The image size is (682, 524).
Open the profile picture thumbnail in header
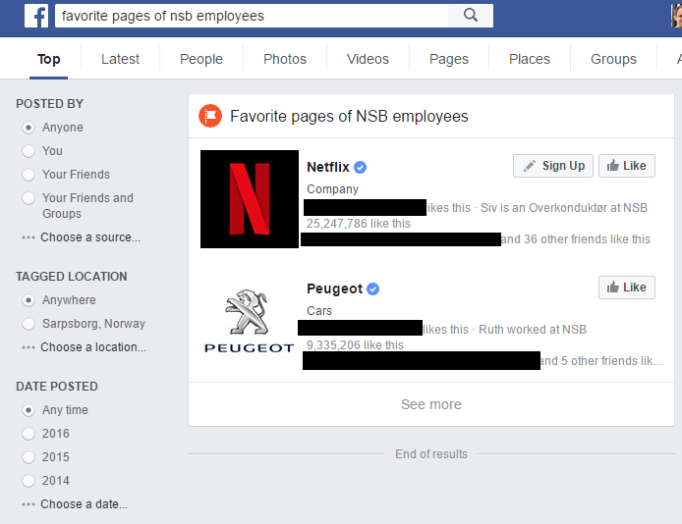(676, 16)
